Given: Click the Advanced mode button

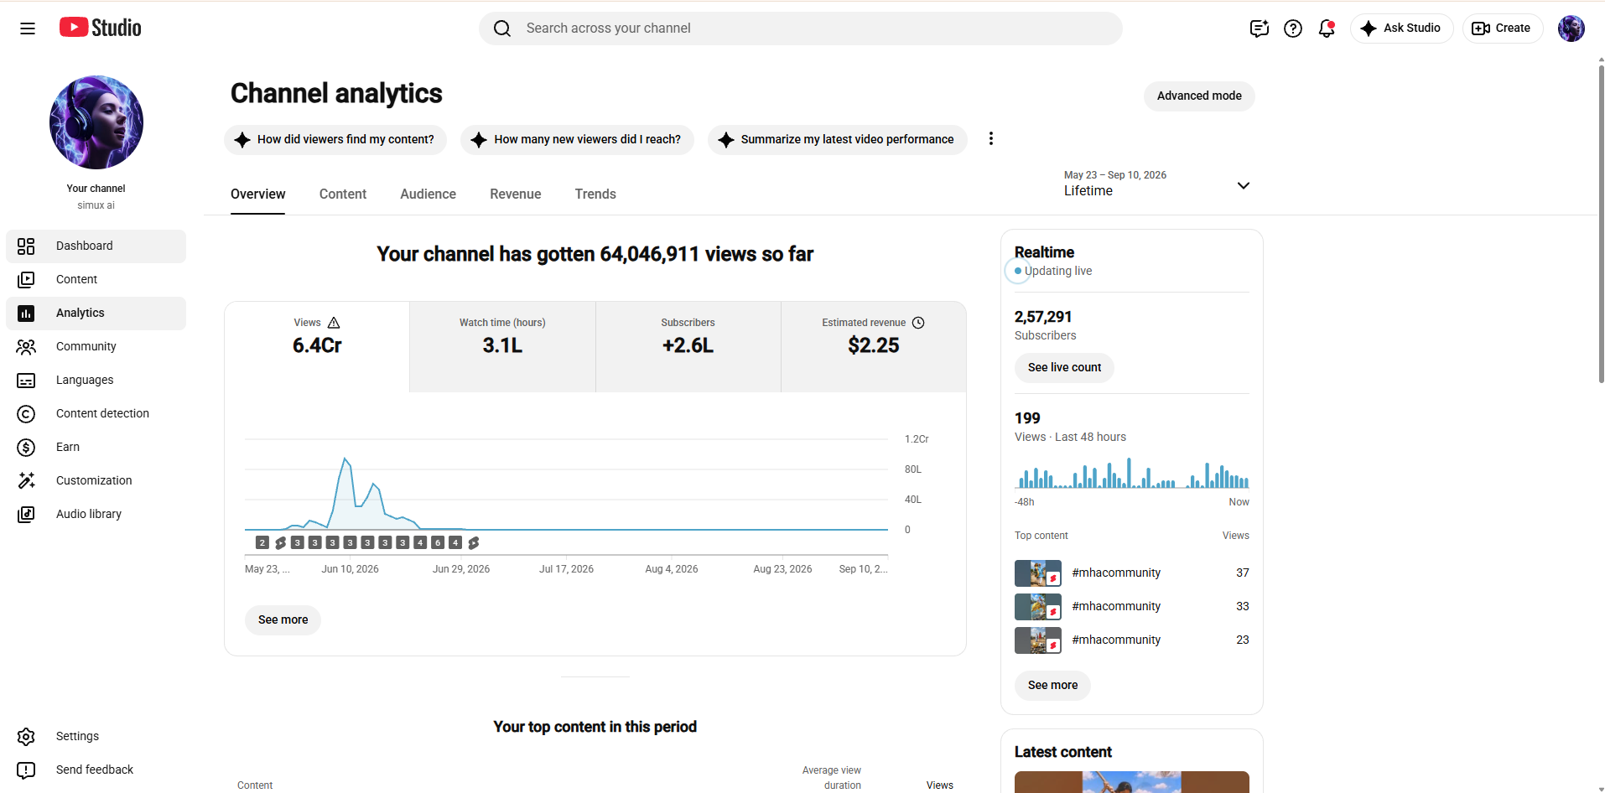Looking at the screenshot, I should (1199, 96).
